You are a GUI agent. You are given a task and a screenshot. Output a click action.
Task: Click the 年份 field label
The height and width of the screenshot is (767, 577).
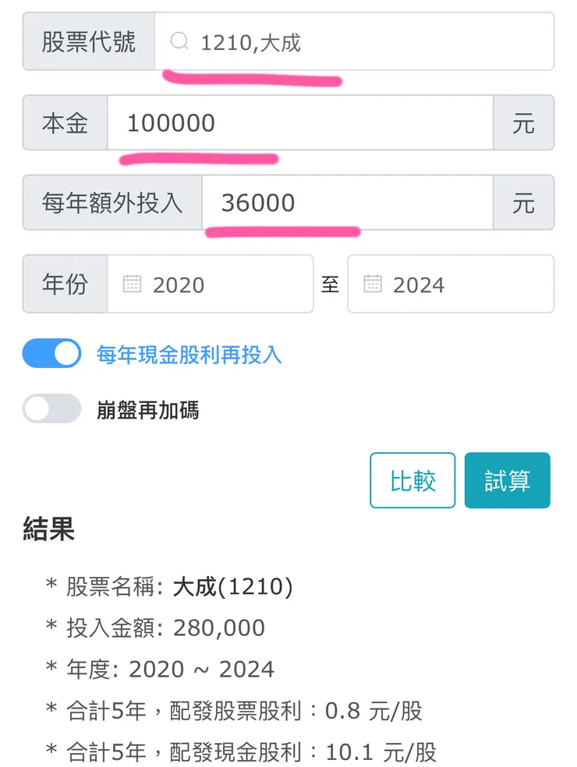point(65,285)
